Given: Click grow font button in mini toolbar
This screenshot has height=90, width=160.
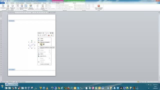Looking at the screenshot, I should point(47,33).
